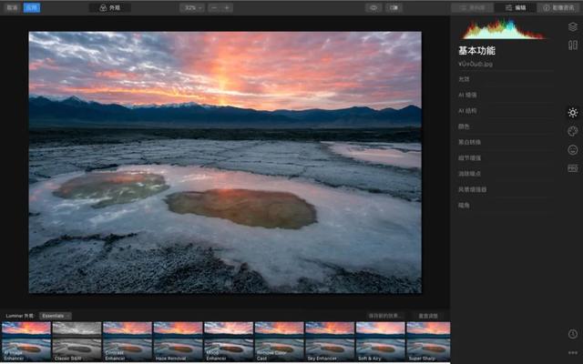This screenshot has height=364, width=583.
Task: Open the Canvas tools icon
Action: click(572, 45)
